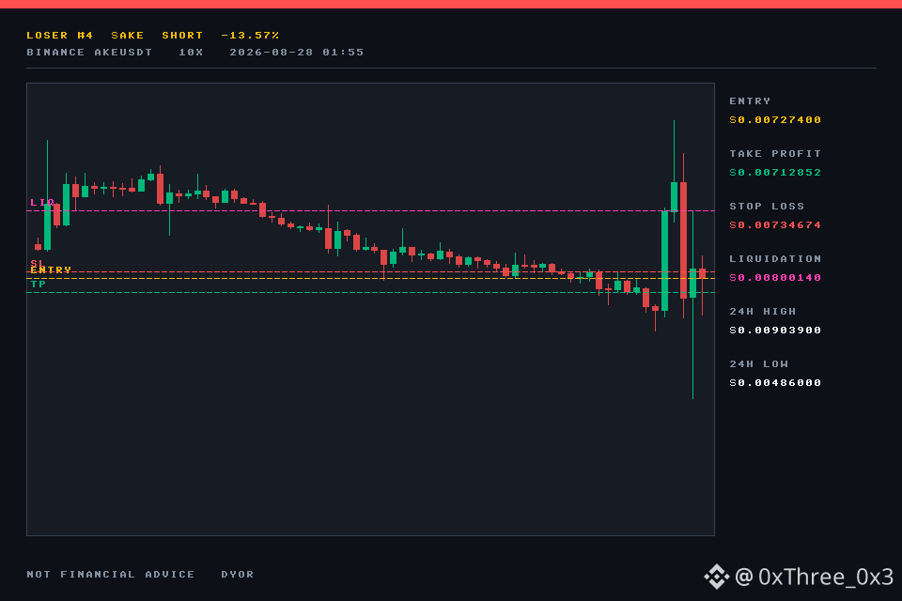Click the stop loss value $0.00734674
Image resolution: width=902 pixels, height=601 pixels.
[775, 225]
